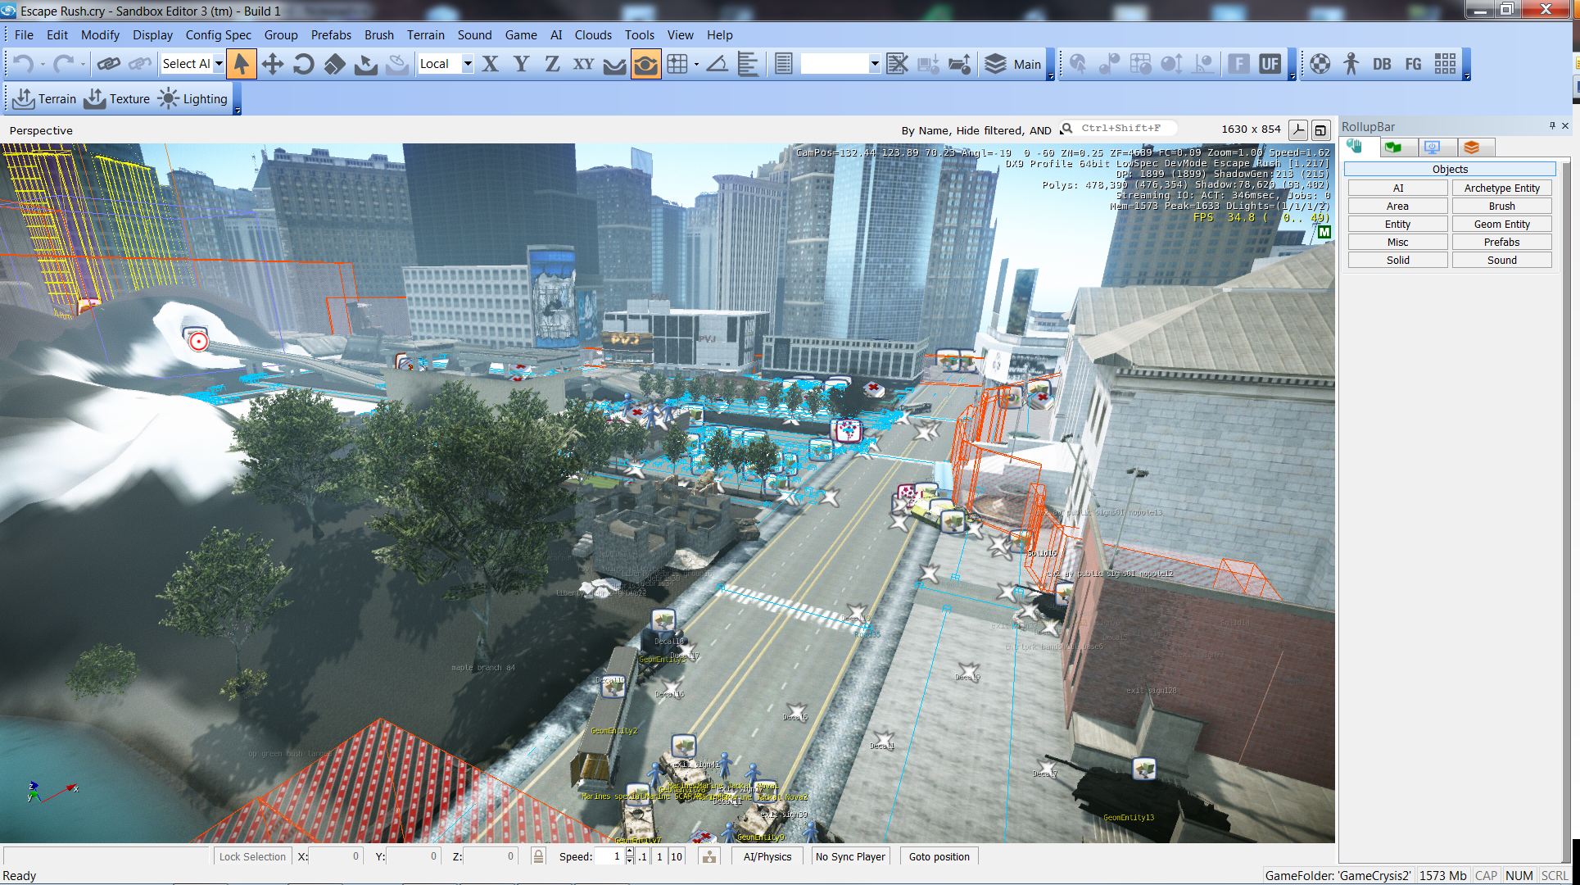Open the Asset Browser grid icon
Screen dimensions: 1580x885
tap(1445, 64)
